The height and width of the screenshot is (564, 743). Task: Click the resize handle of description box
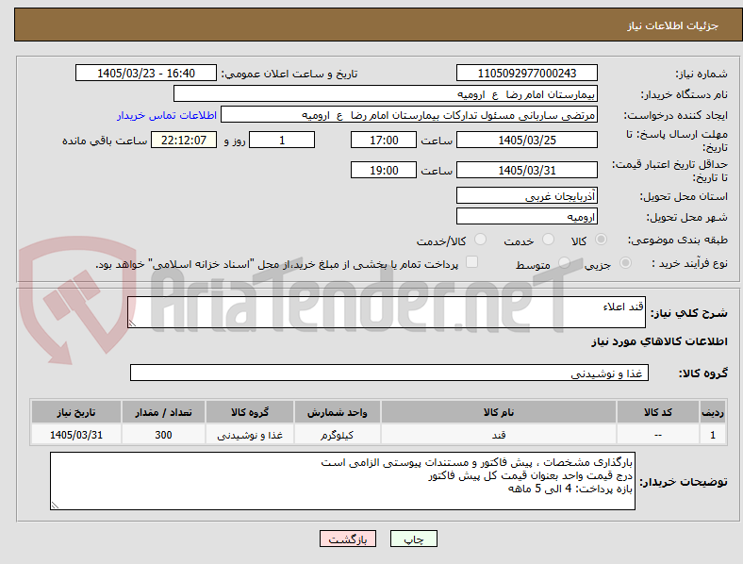click(132, 323)
